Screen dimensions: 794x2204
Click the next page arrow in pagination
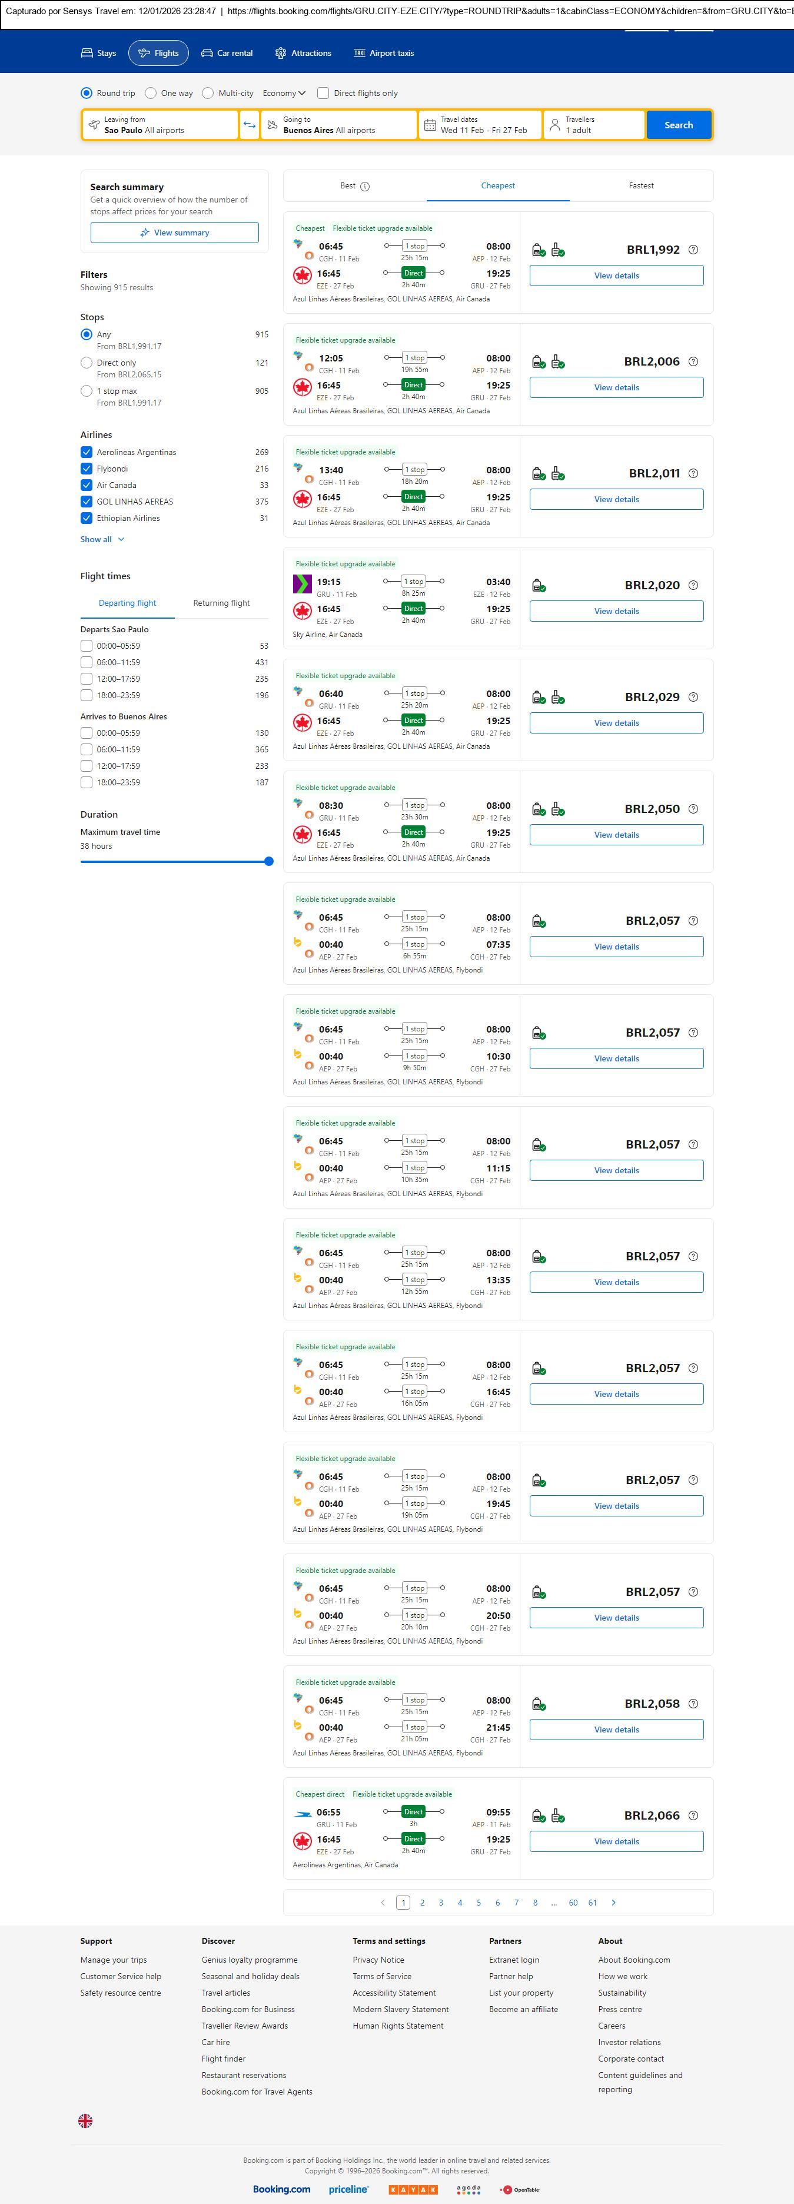click(613, 1902)
